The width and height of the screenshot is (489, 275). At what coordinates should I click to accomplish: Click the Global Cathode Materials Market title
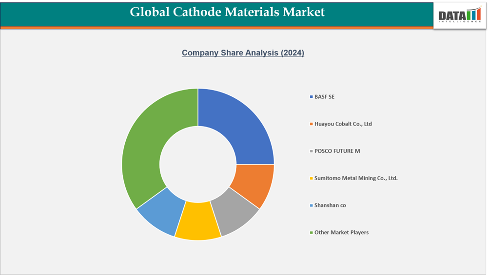click(227, 12)
